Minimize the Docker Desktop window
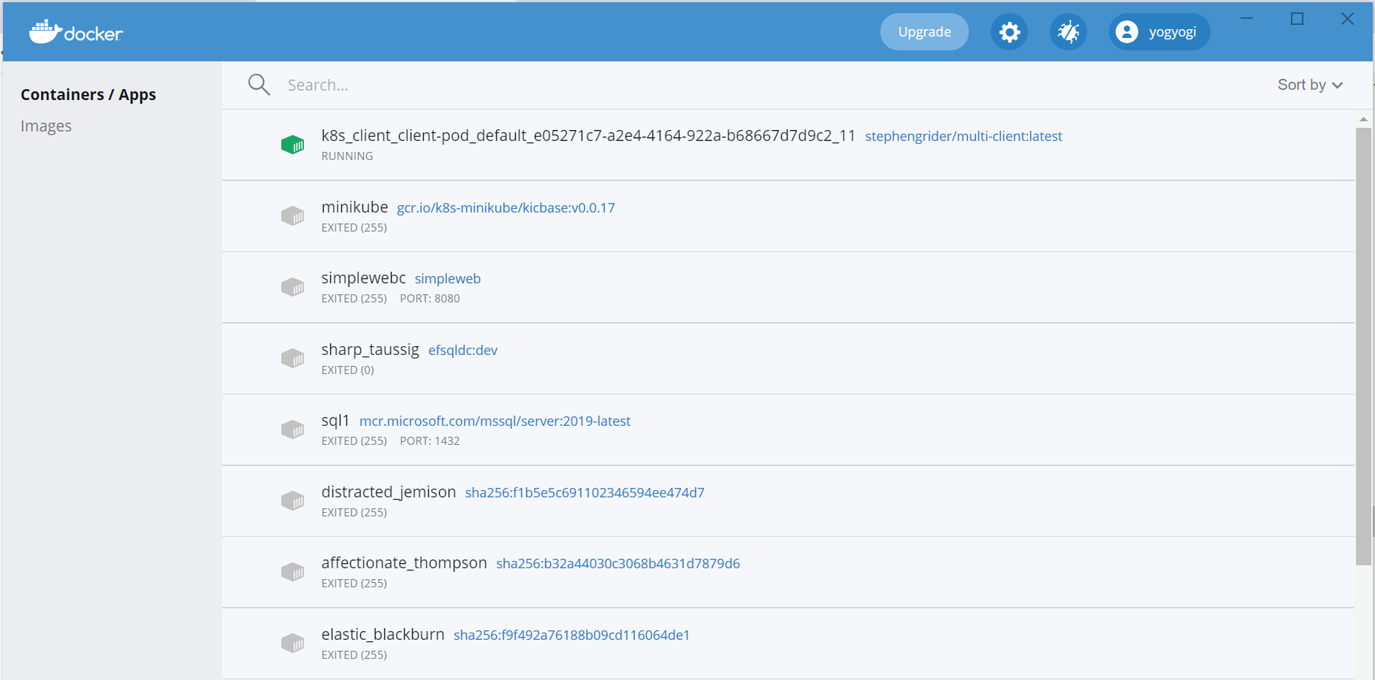This screenshot has height=680, width=1375. point(1246,18)
